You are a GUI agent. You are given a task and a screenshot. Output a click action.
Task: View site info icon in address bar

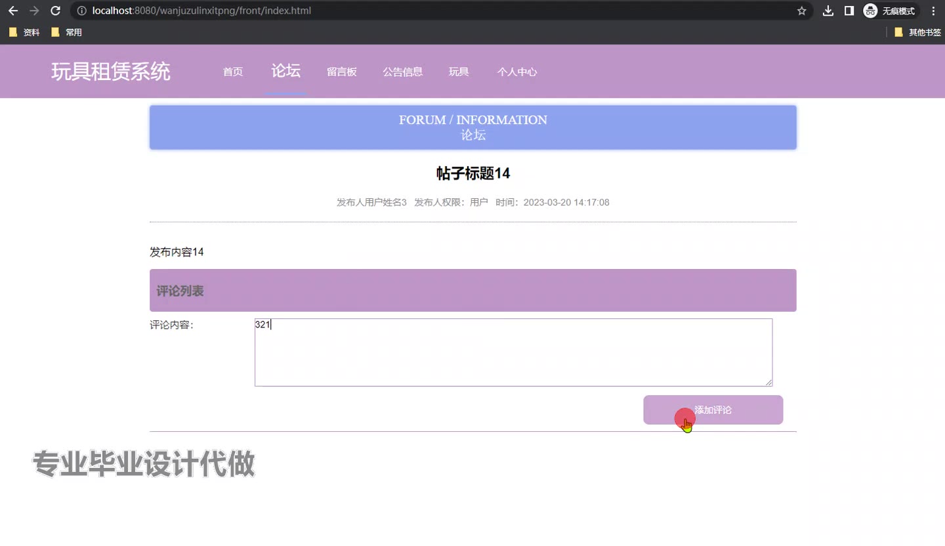(x=81, y=10)
